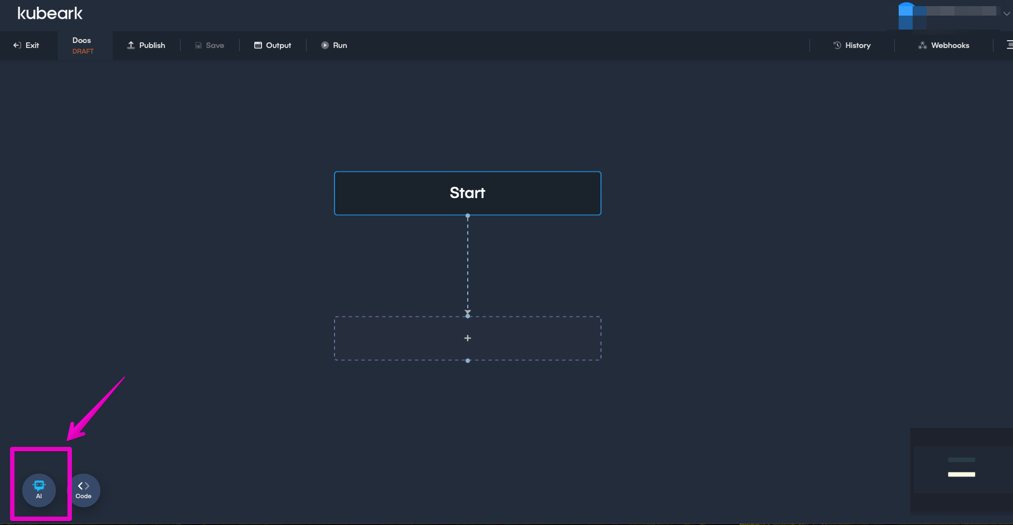The height and width of the screenshot is (525, 1013).
Task: Open the hamburger menu at top right
Action: (1009, 45)
